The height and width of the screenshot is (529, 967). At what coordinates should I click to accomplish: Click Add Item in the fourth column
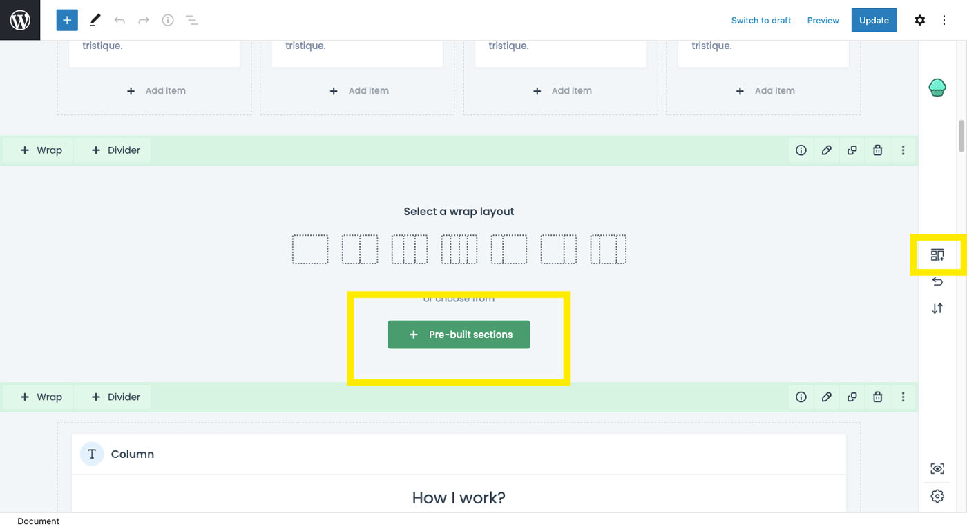point(765,91)
